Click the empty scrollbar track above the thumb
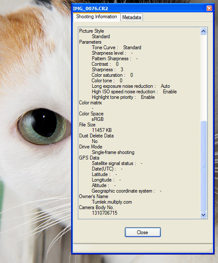218x263 pixels. 203,78
